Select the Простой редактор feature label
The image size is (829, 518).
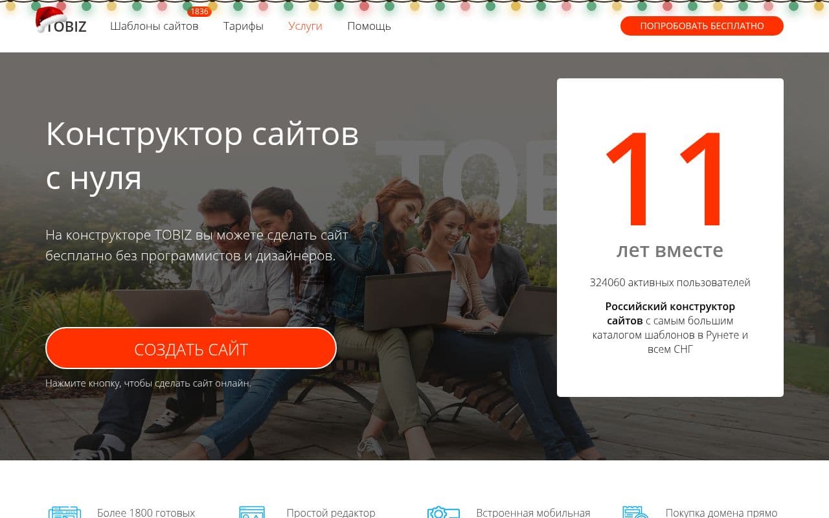pyautogui.click(x=331, y=512)
